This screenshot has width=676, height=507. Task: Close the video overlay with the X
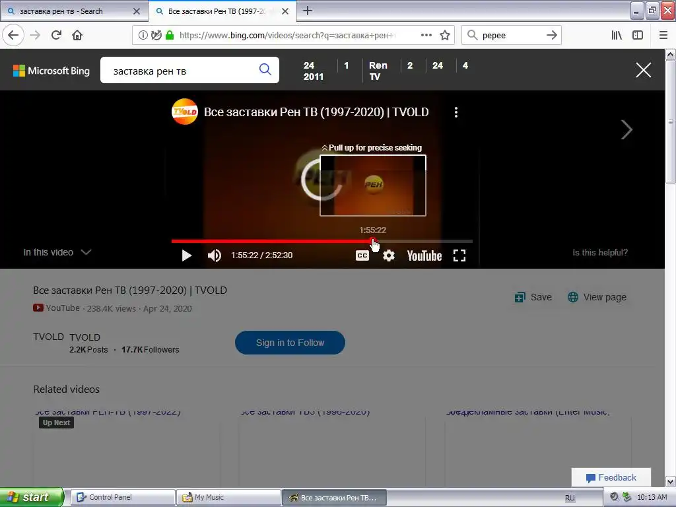[x=643, y=70]
